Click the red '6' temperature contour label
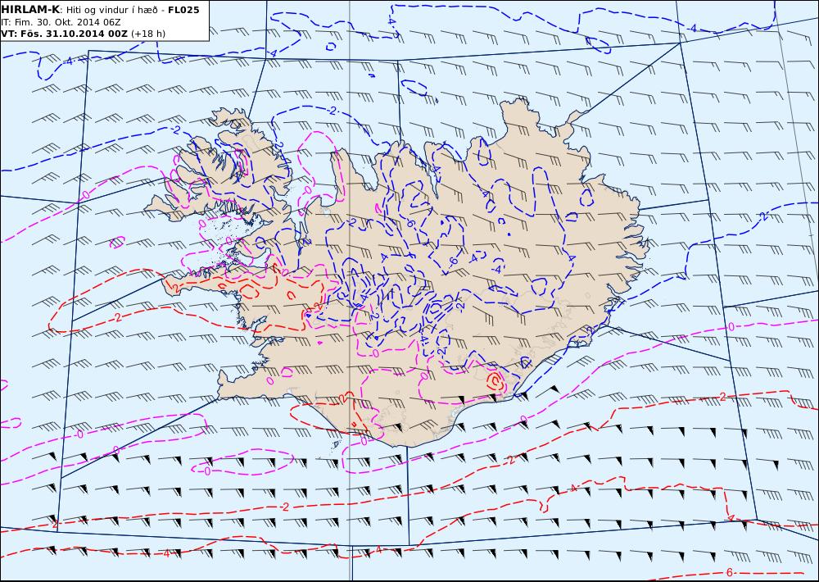Image resolution: width=819 pixels, height=582 pixels. 730,573
